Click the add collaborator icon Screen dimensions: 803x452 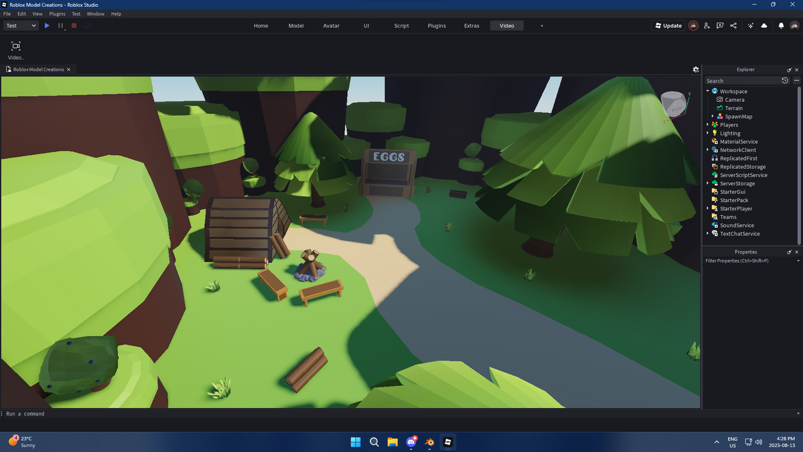tap(707, 26)
